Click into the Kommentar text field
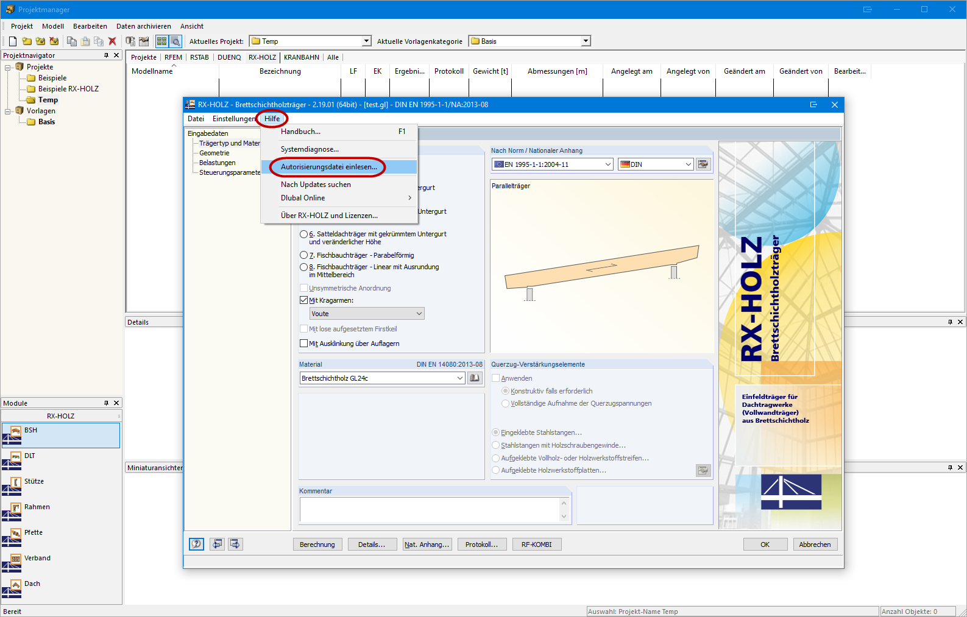Image resolution: width=967 pixels, height=617 pixels. pos(430,509)
